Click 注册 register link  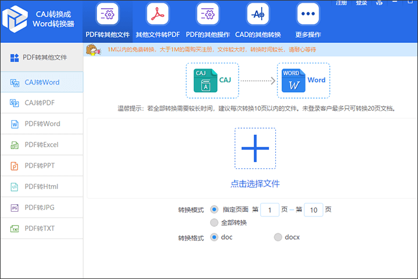coord(341,3)
